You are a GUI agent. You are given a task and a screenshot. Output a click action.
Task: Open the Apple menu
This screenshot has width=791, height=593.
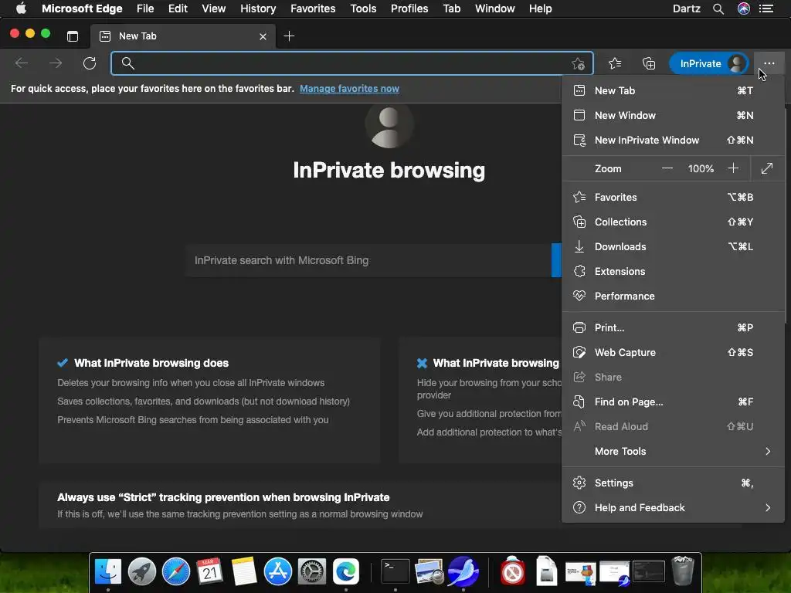(21, 8)
